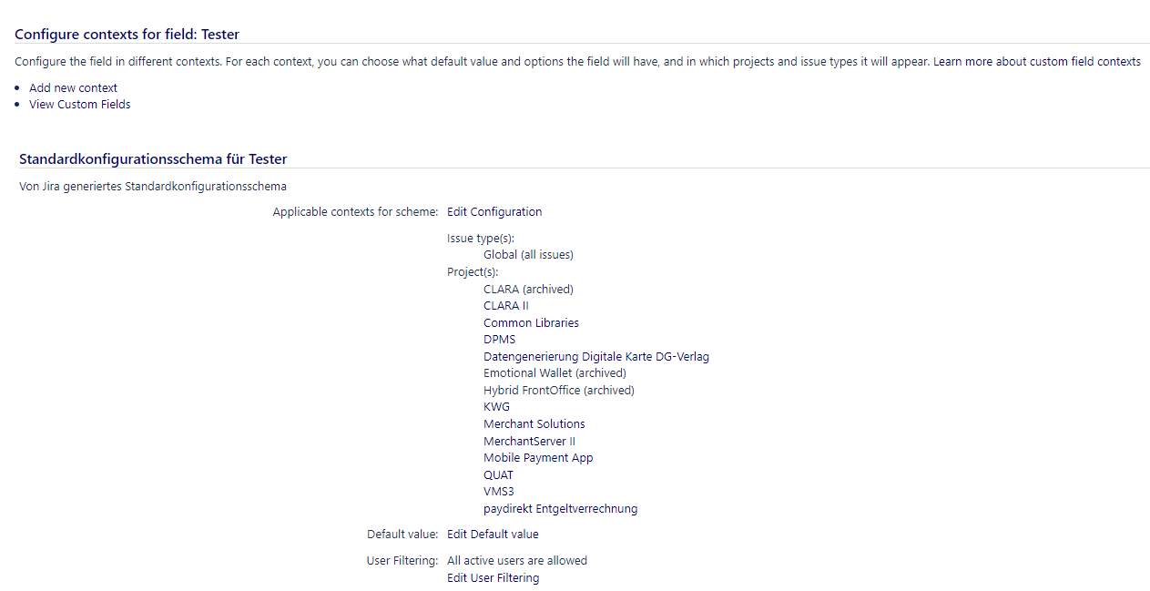This screenshot has width=1150, height=591.
Task: Select the CLARA II project entry
Action: point(506,305)
